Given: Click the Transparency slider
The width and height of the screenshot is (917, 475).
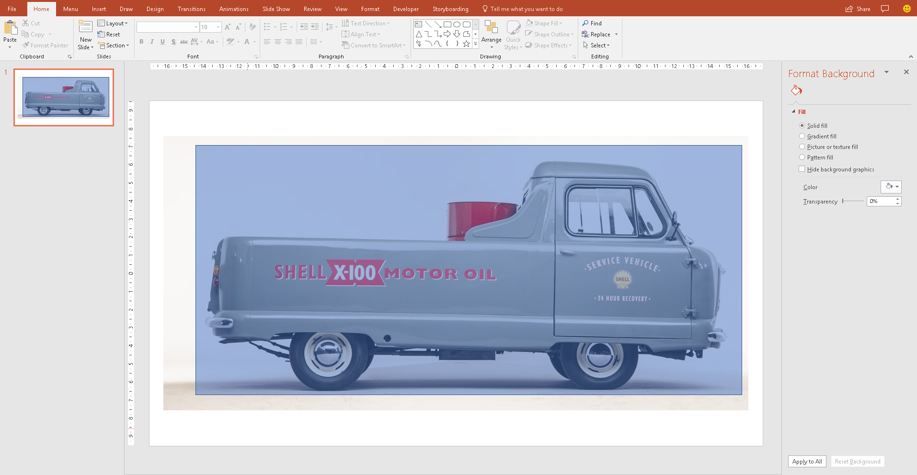Looking at the screenshot, I should click(x=853, y=201).
